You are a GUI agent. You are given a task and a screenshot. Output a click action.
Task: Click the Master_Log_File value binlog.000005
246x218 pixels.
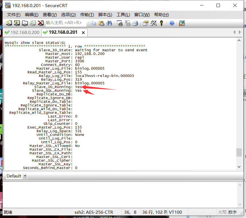[x=90, y=68]
